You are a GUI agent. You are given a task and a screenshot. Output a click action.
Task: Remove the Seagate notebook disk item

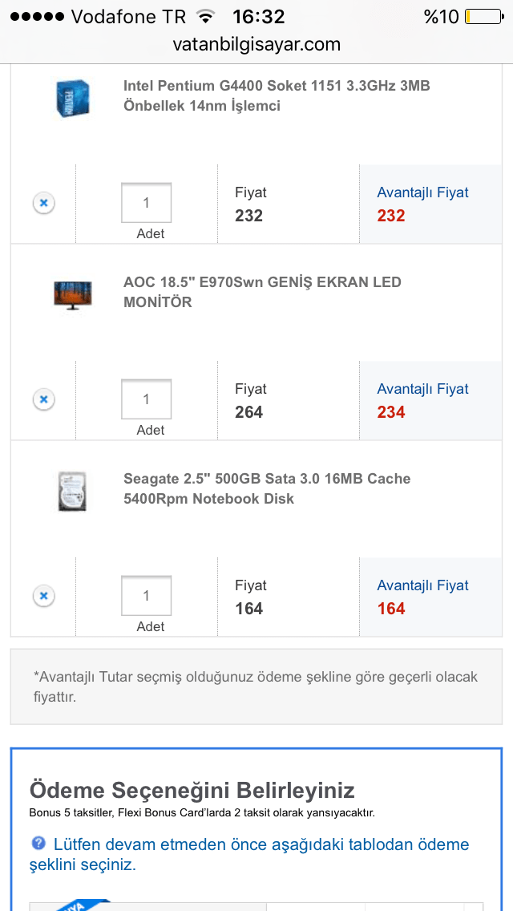point(44,596)
